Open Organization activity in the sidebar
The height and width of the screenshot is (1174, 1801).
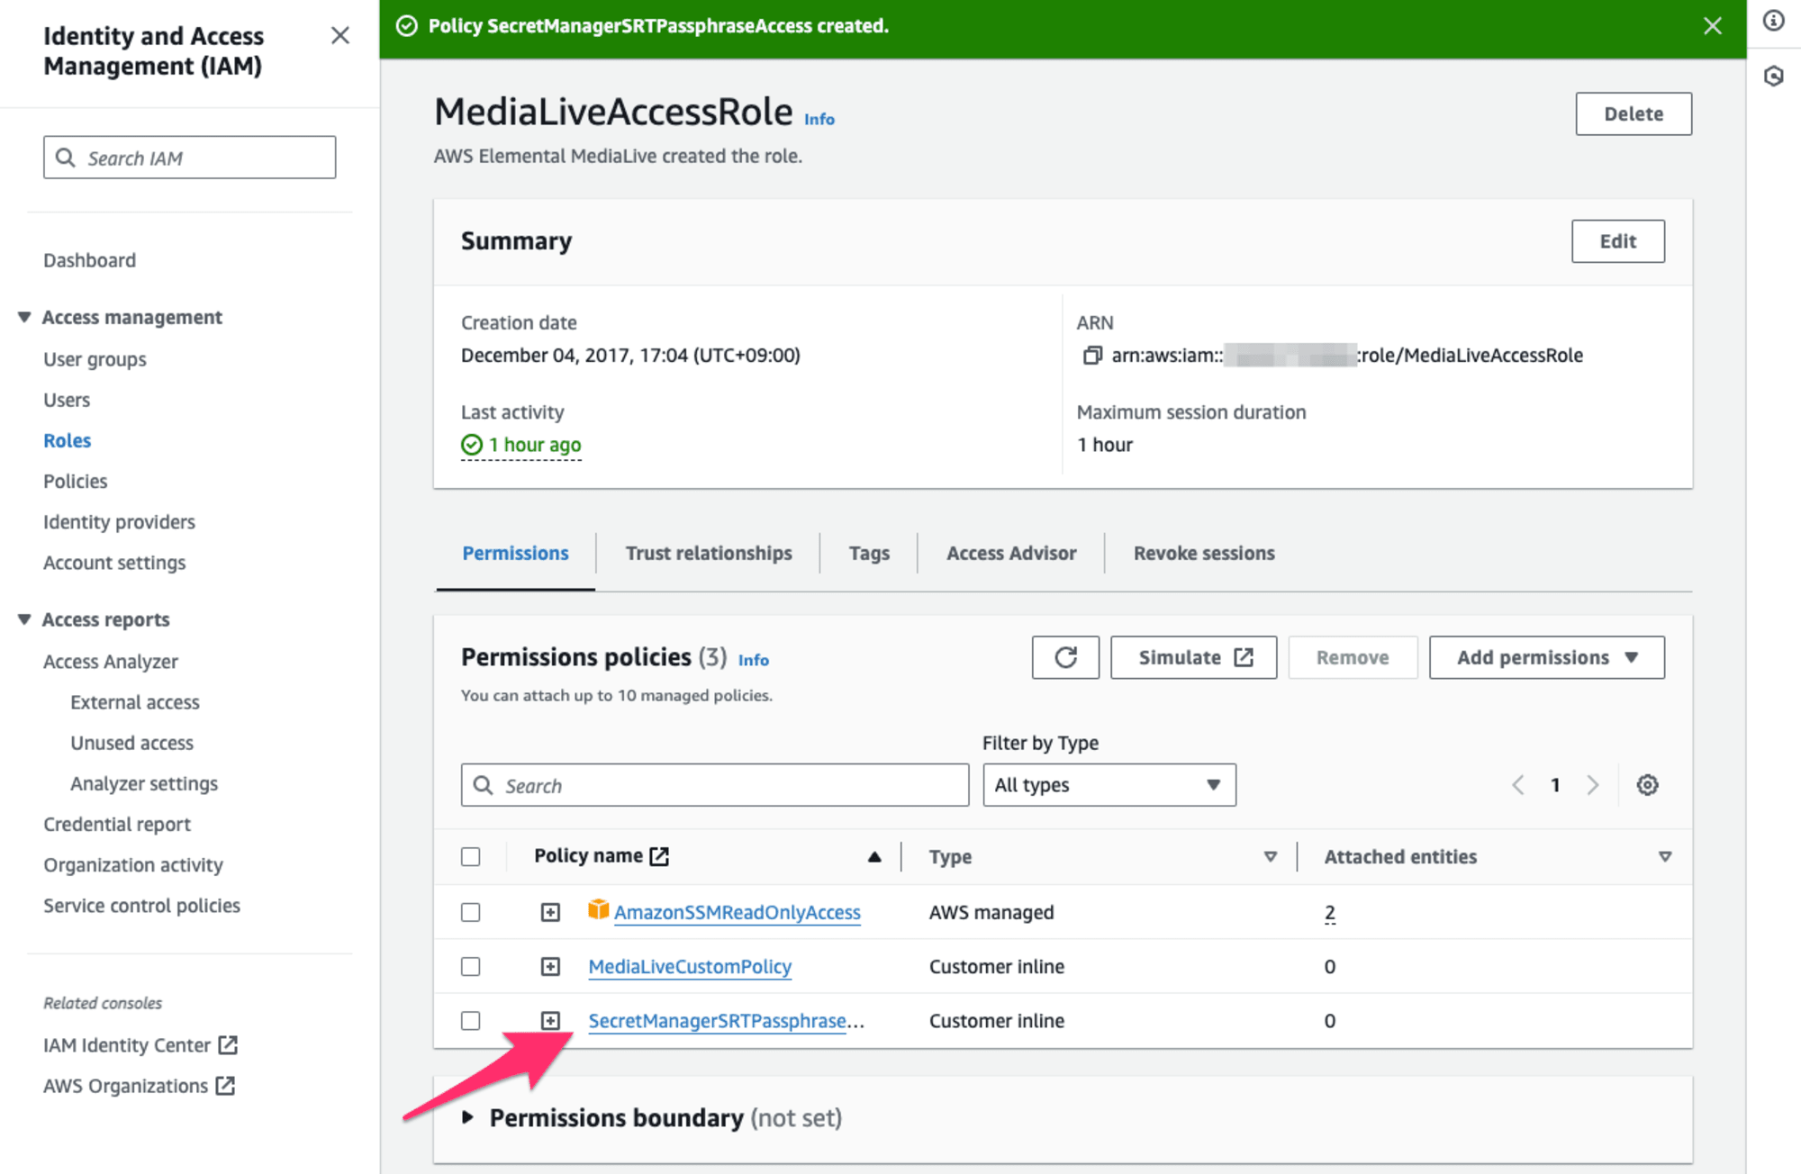pos(133,865)
